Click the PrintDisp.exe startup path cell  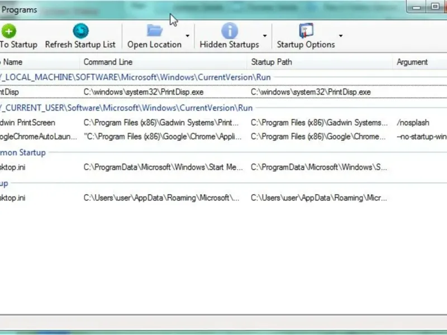click(311, 92)
